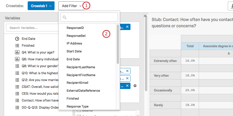Select ResponseID from the filter list
Viewport: 233px width, 116px height.
click(75, 28)
